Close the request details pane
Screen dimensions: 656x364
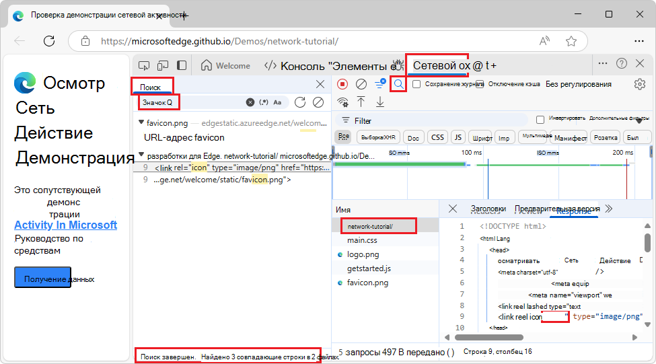[x=453, y=209]
